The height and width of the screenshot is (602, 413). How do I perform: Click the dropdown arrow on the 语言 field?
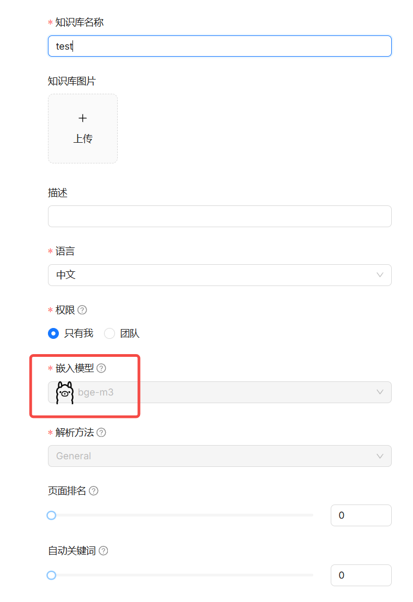pyautogui.click(x=380, y=275)
